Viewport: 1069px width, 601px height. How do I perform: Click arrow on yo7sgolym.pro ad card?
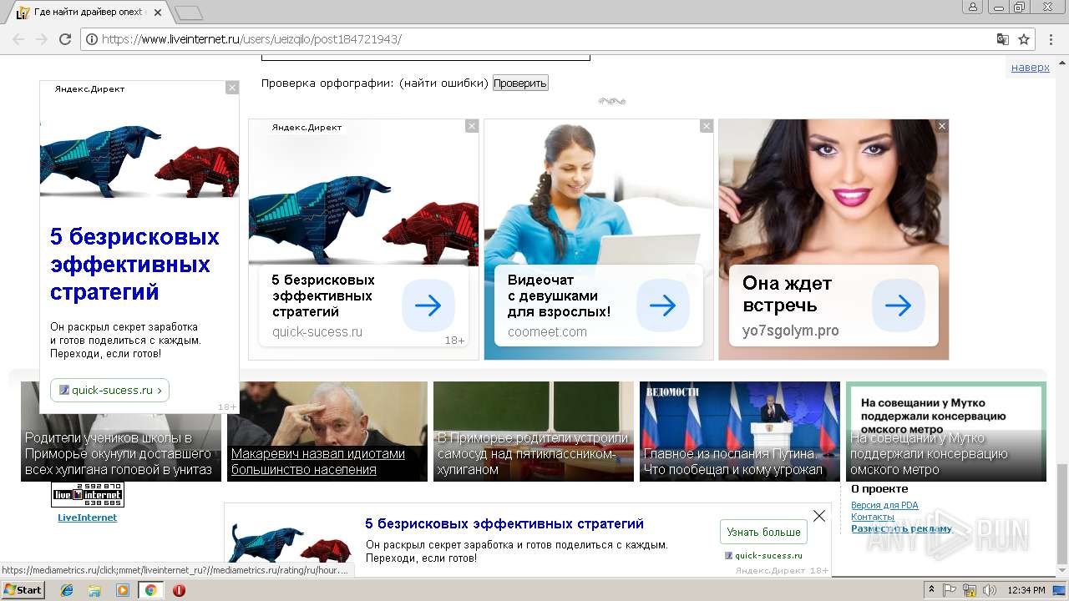coord(899,306)
